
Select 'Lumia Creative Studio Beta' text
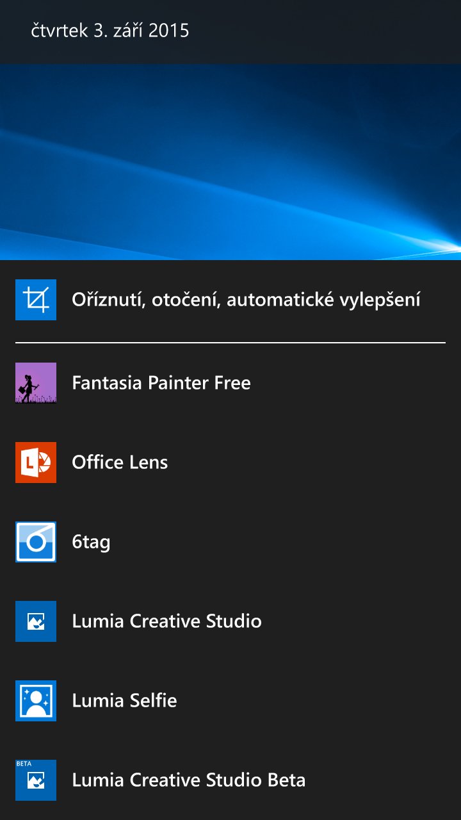click(x=188, y=780)
